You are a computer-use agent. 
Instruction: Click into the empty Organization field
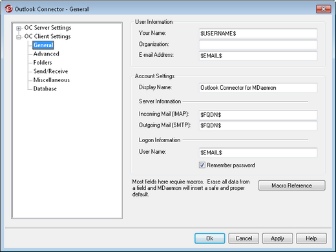[x=258, y=45]
